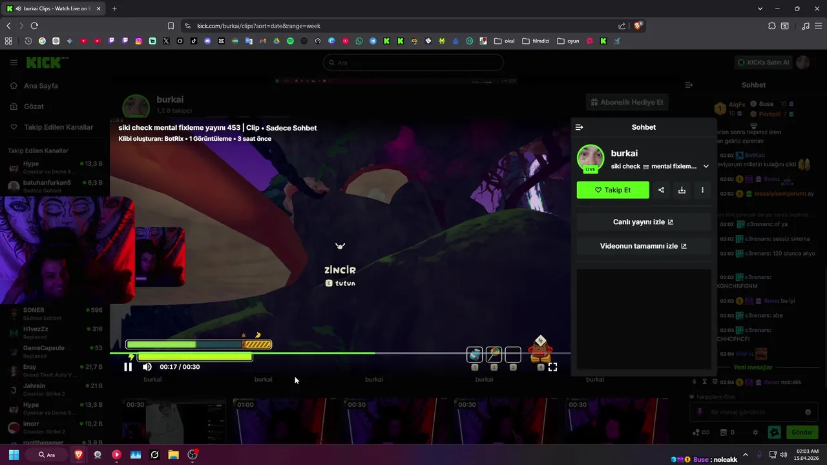Share the clip using share icon
Image resolution: width=827 pixels, height=465 pixels.
pos(661,190)
